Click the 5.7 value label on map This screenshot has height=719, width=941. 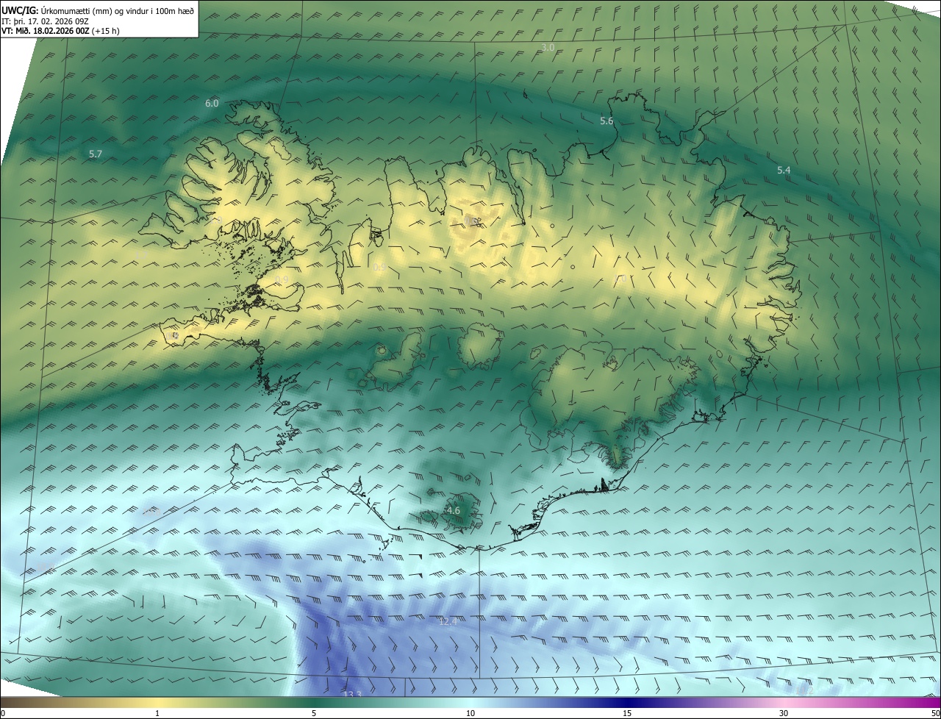[96, 154]
